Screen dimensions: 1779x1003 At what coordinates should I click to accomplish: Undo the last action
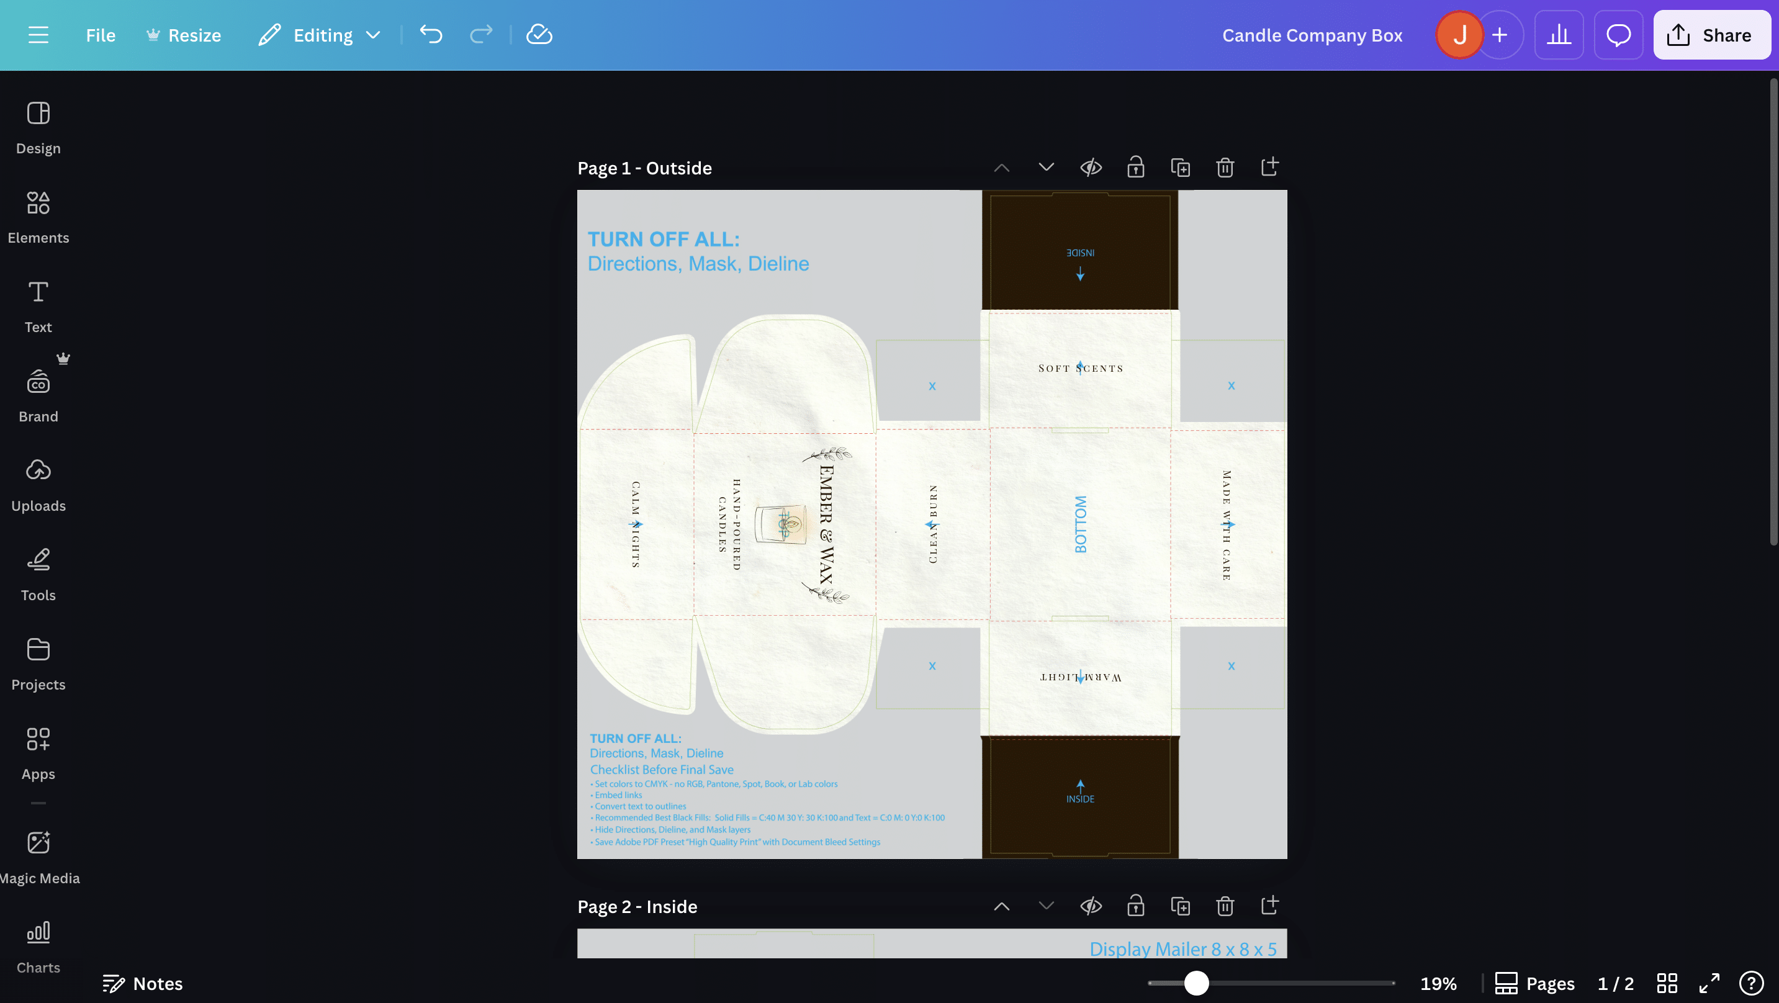[431, 35]
